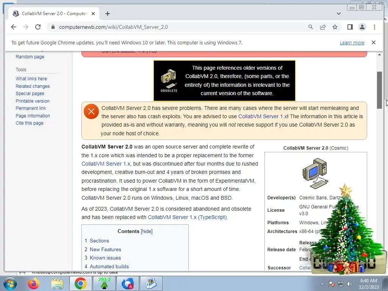
Task: Open Action Center flag icon
Action: 332,284
